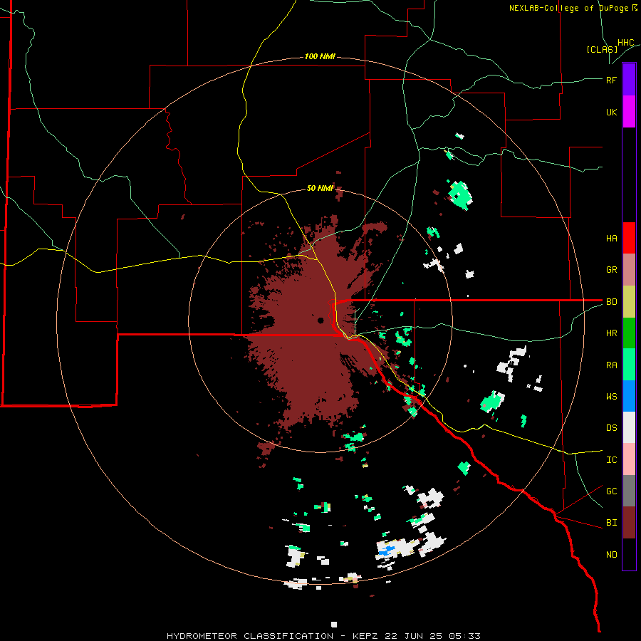
Task: Pick the dark green HR legend swatch
Action: tap(629, 333)
